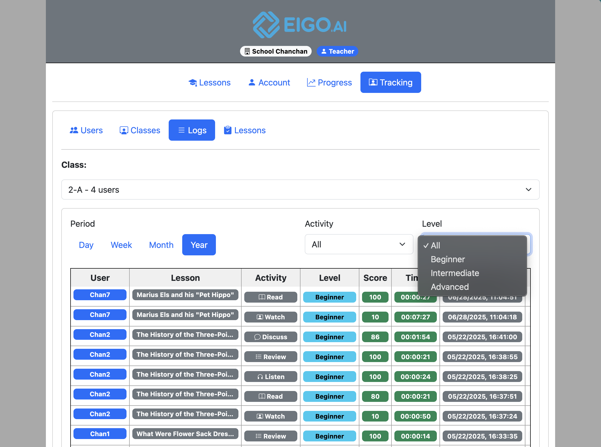Viewport: 601px width, 447px height.
Task: Click timestamp 05/22/2025, 16:41:00
Action: coord(482,337)
